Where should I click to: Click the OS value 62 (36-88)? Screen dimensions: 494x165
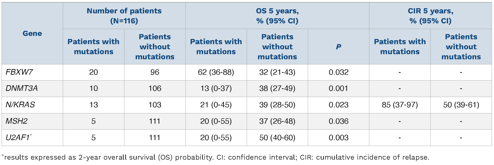(x=216, y=72)
